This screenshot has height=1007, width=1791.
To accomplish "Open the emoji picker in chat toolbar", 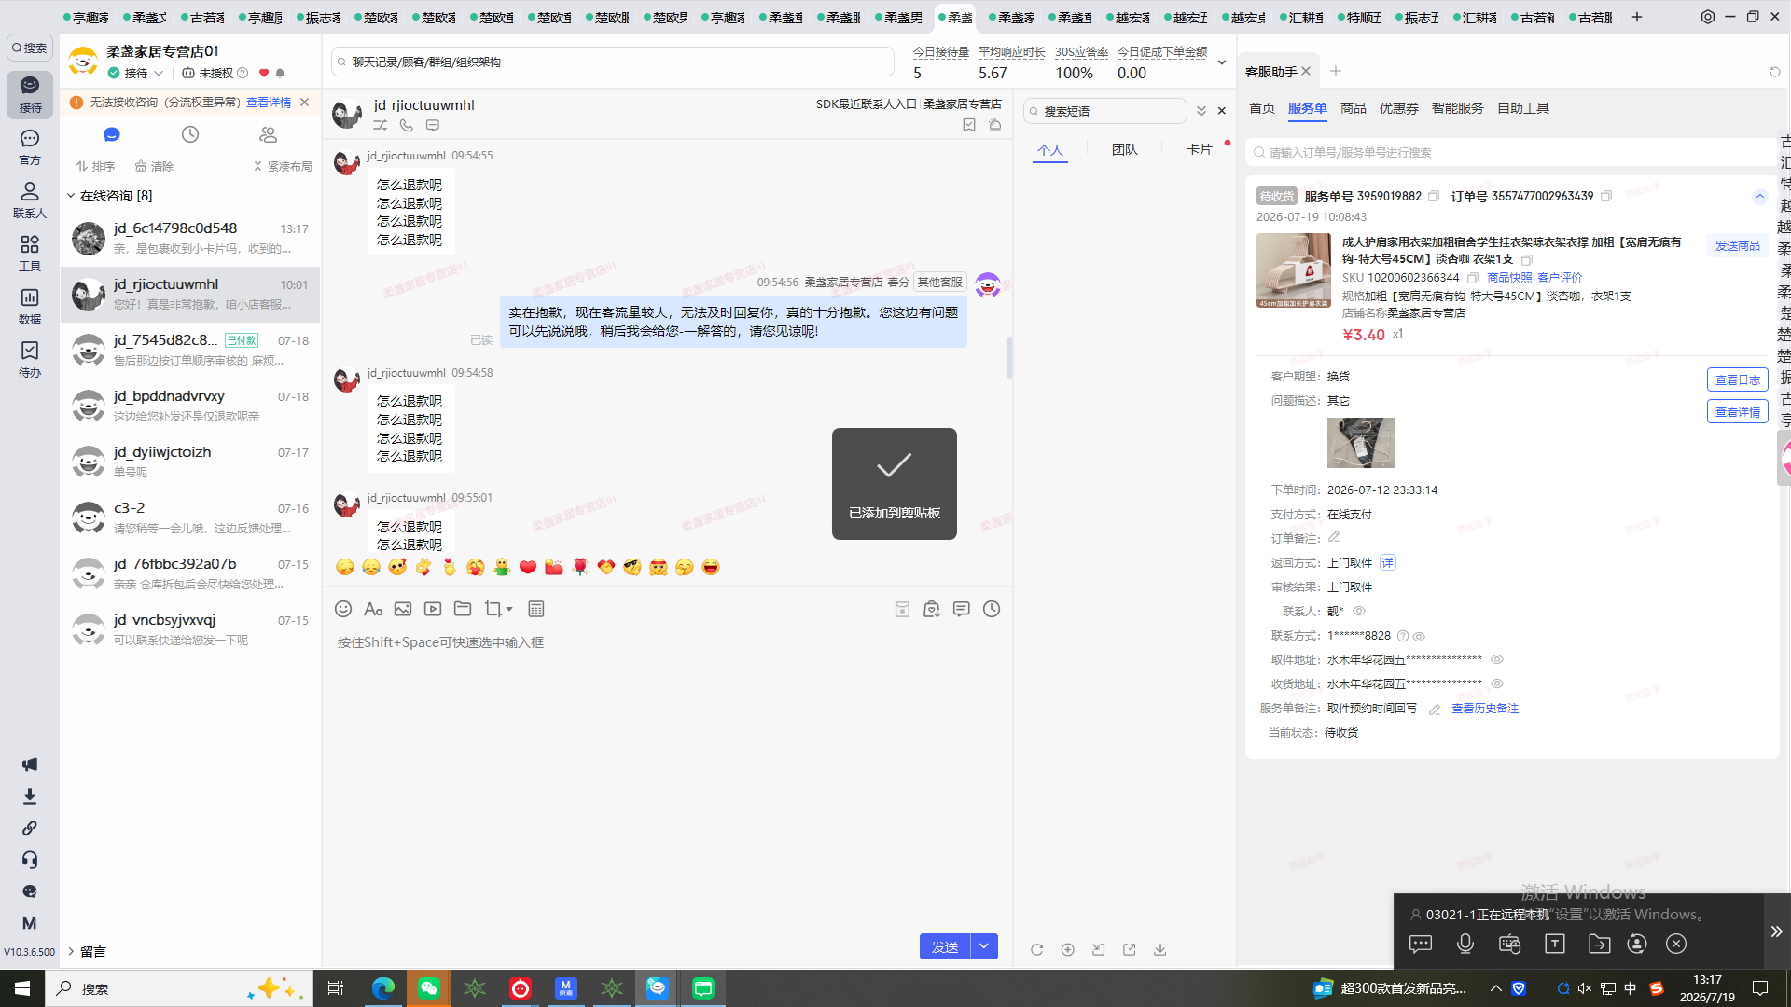I will [x=343, y=609].
